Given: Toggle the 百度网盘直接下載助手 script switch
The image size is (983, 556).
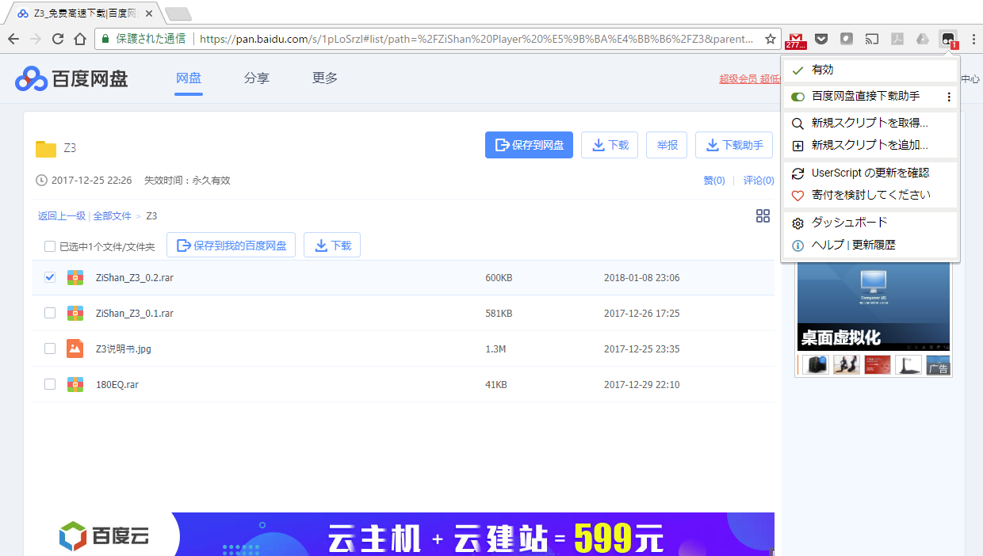Looking at the screenshot, I should 798,97.
